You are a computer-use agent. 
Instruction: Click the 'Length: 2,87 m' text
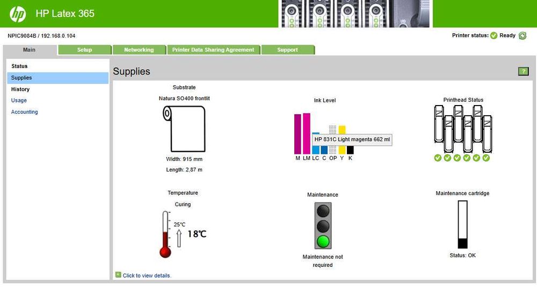point(184,169)
